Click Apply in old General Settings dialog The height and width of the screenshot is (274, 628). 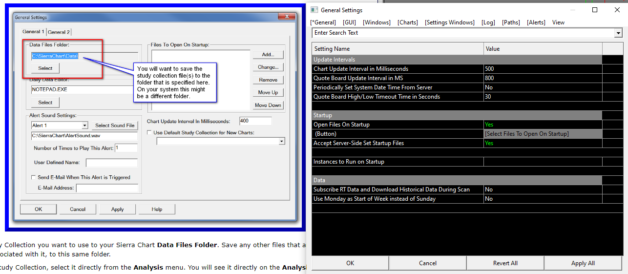pos(118,209)
